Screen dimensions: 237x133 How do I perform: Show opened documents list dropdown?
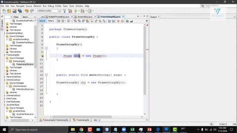point(144,16)
